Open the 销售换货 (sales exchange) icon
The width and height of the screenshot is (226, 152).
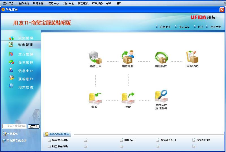161,58
